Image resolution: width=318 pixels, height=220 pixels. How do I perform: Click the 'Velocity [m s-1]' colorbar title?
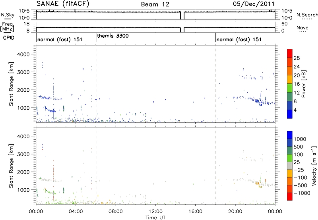(x=314, y=166)
